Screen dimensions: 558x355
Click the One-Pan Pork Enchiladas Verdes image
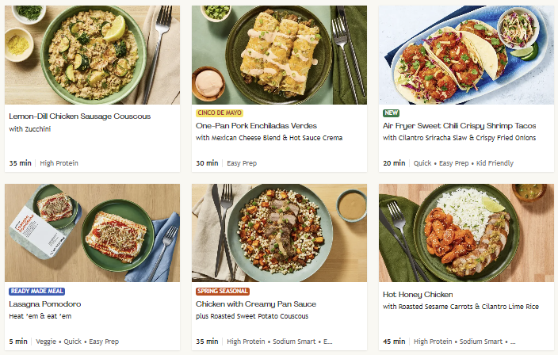pos(279,55)
